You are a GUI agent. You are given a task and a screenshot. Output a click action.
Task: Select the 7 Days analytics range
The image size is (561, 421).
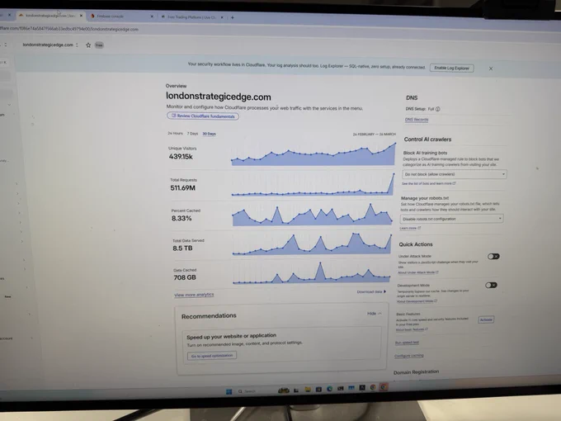pos(192,134)
